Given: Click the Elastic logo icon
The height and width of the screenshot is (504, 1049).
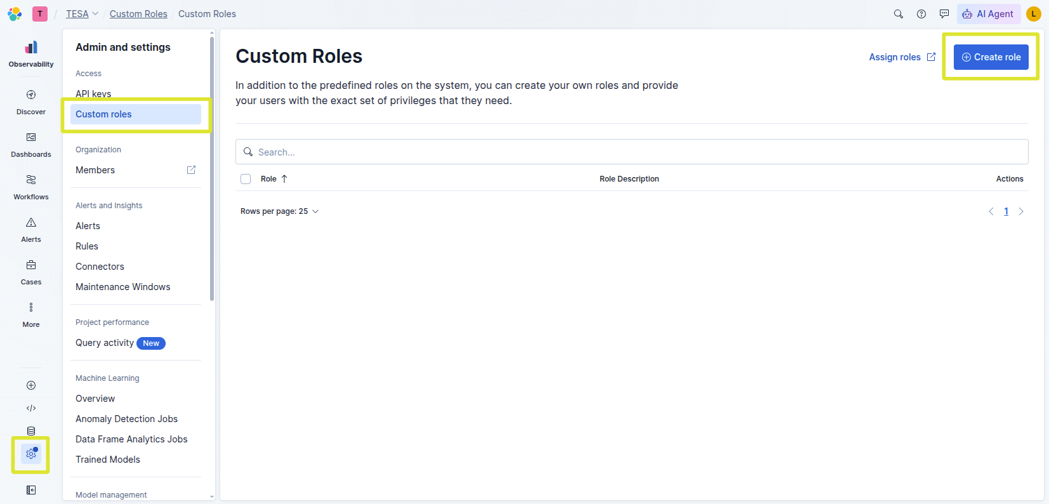Looking at the screenshot, I should (x=15, y=14).
